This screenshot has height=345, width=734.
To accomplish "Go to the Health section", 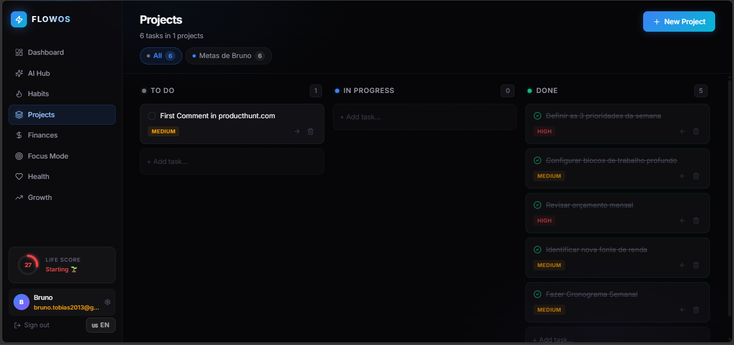I will click(x=62, y=177).
